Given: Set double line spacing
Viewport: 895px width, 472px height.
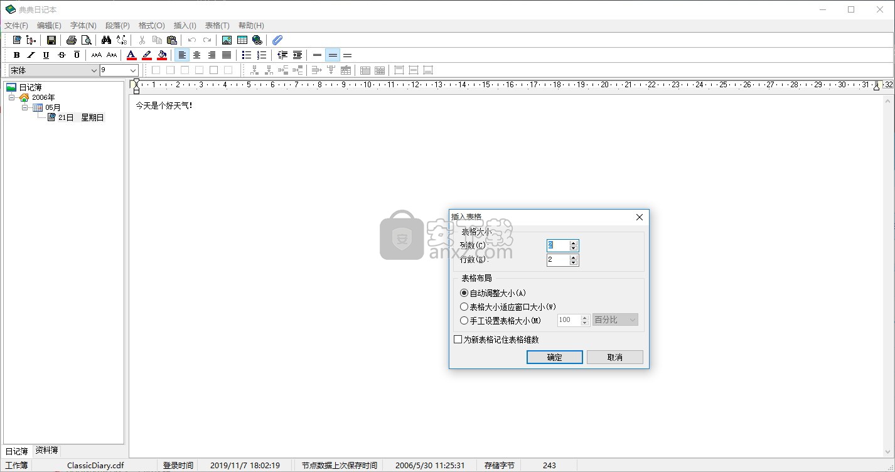Looking at the screenshot, I should point(348,55).
